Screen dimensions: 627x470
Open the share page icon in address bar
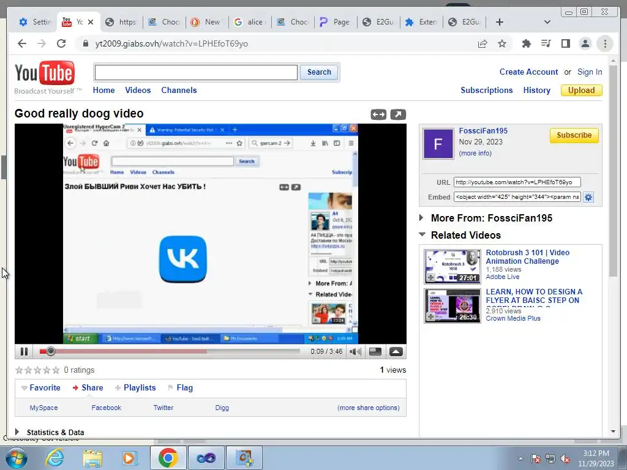point(482,43)
